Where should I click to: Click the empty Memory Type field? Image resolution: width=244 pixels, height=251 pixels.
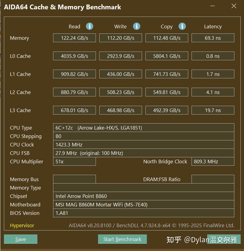pos(144,188)
